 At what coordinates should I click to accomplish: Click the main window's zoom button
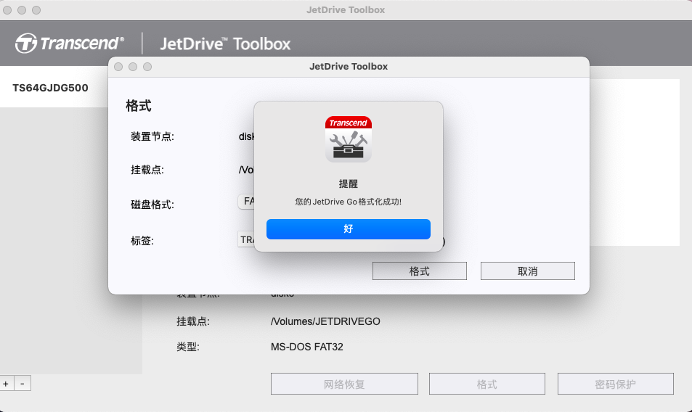[x=36, y=9]
